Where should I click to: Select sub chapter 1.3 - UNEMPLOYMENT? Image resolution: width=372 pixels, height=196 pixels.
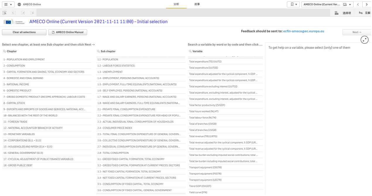click(141, 72)
